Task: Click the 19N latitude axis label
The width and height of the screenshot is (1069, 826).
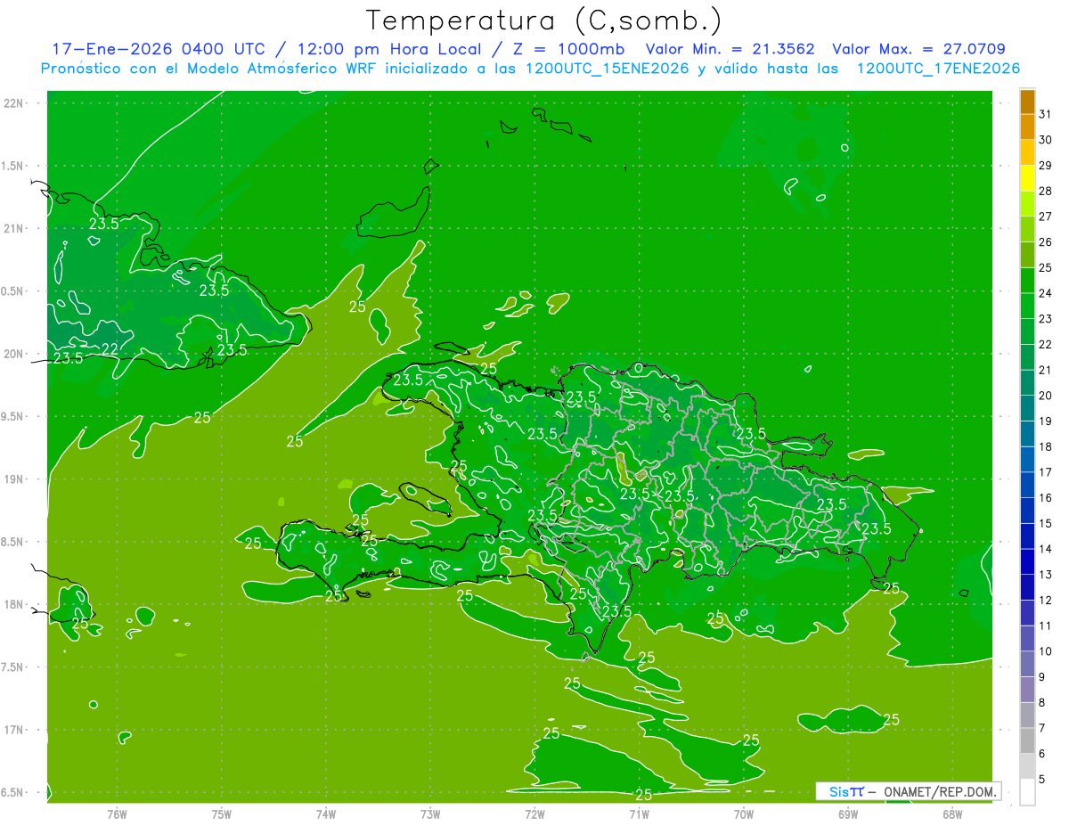Action: click(x=13, y=479)
